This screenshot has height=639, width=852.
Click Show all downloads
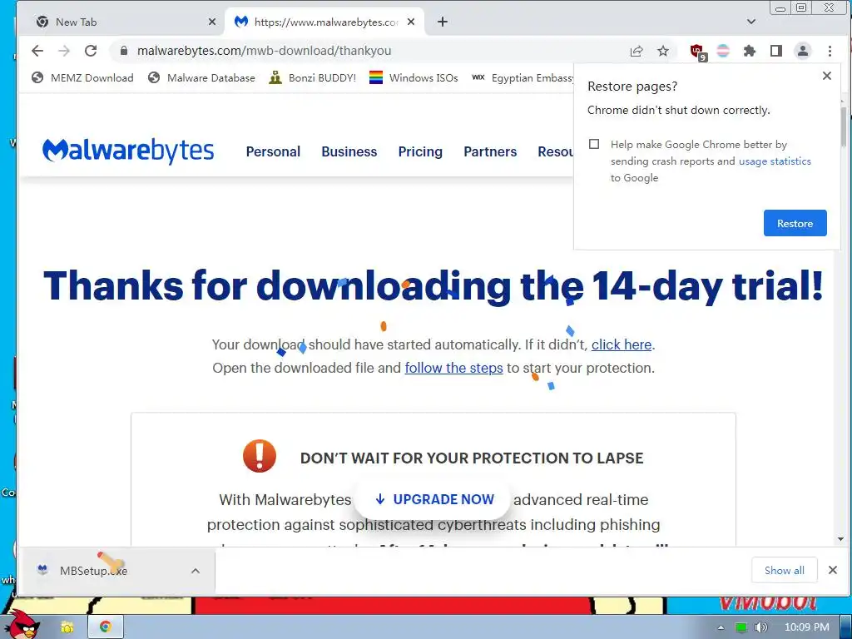click(784, 571)
